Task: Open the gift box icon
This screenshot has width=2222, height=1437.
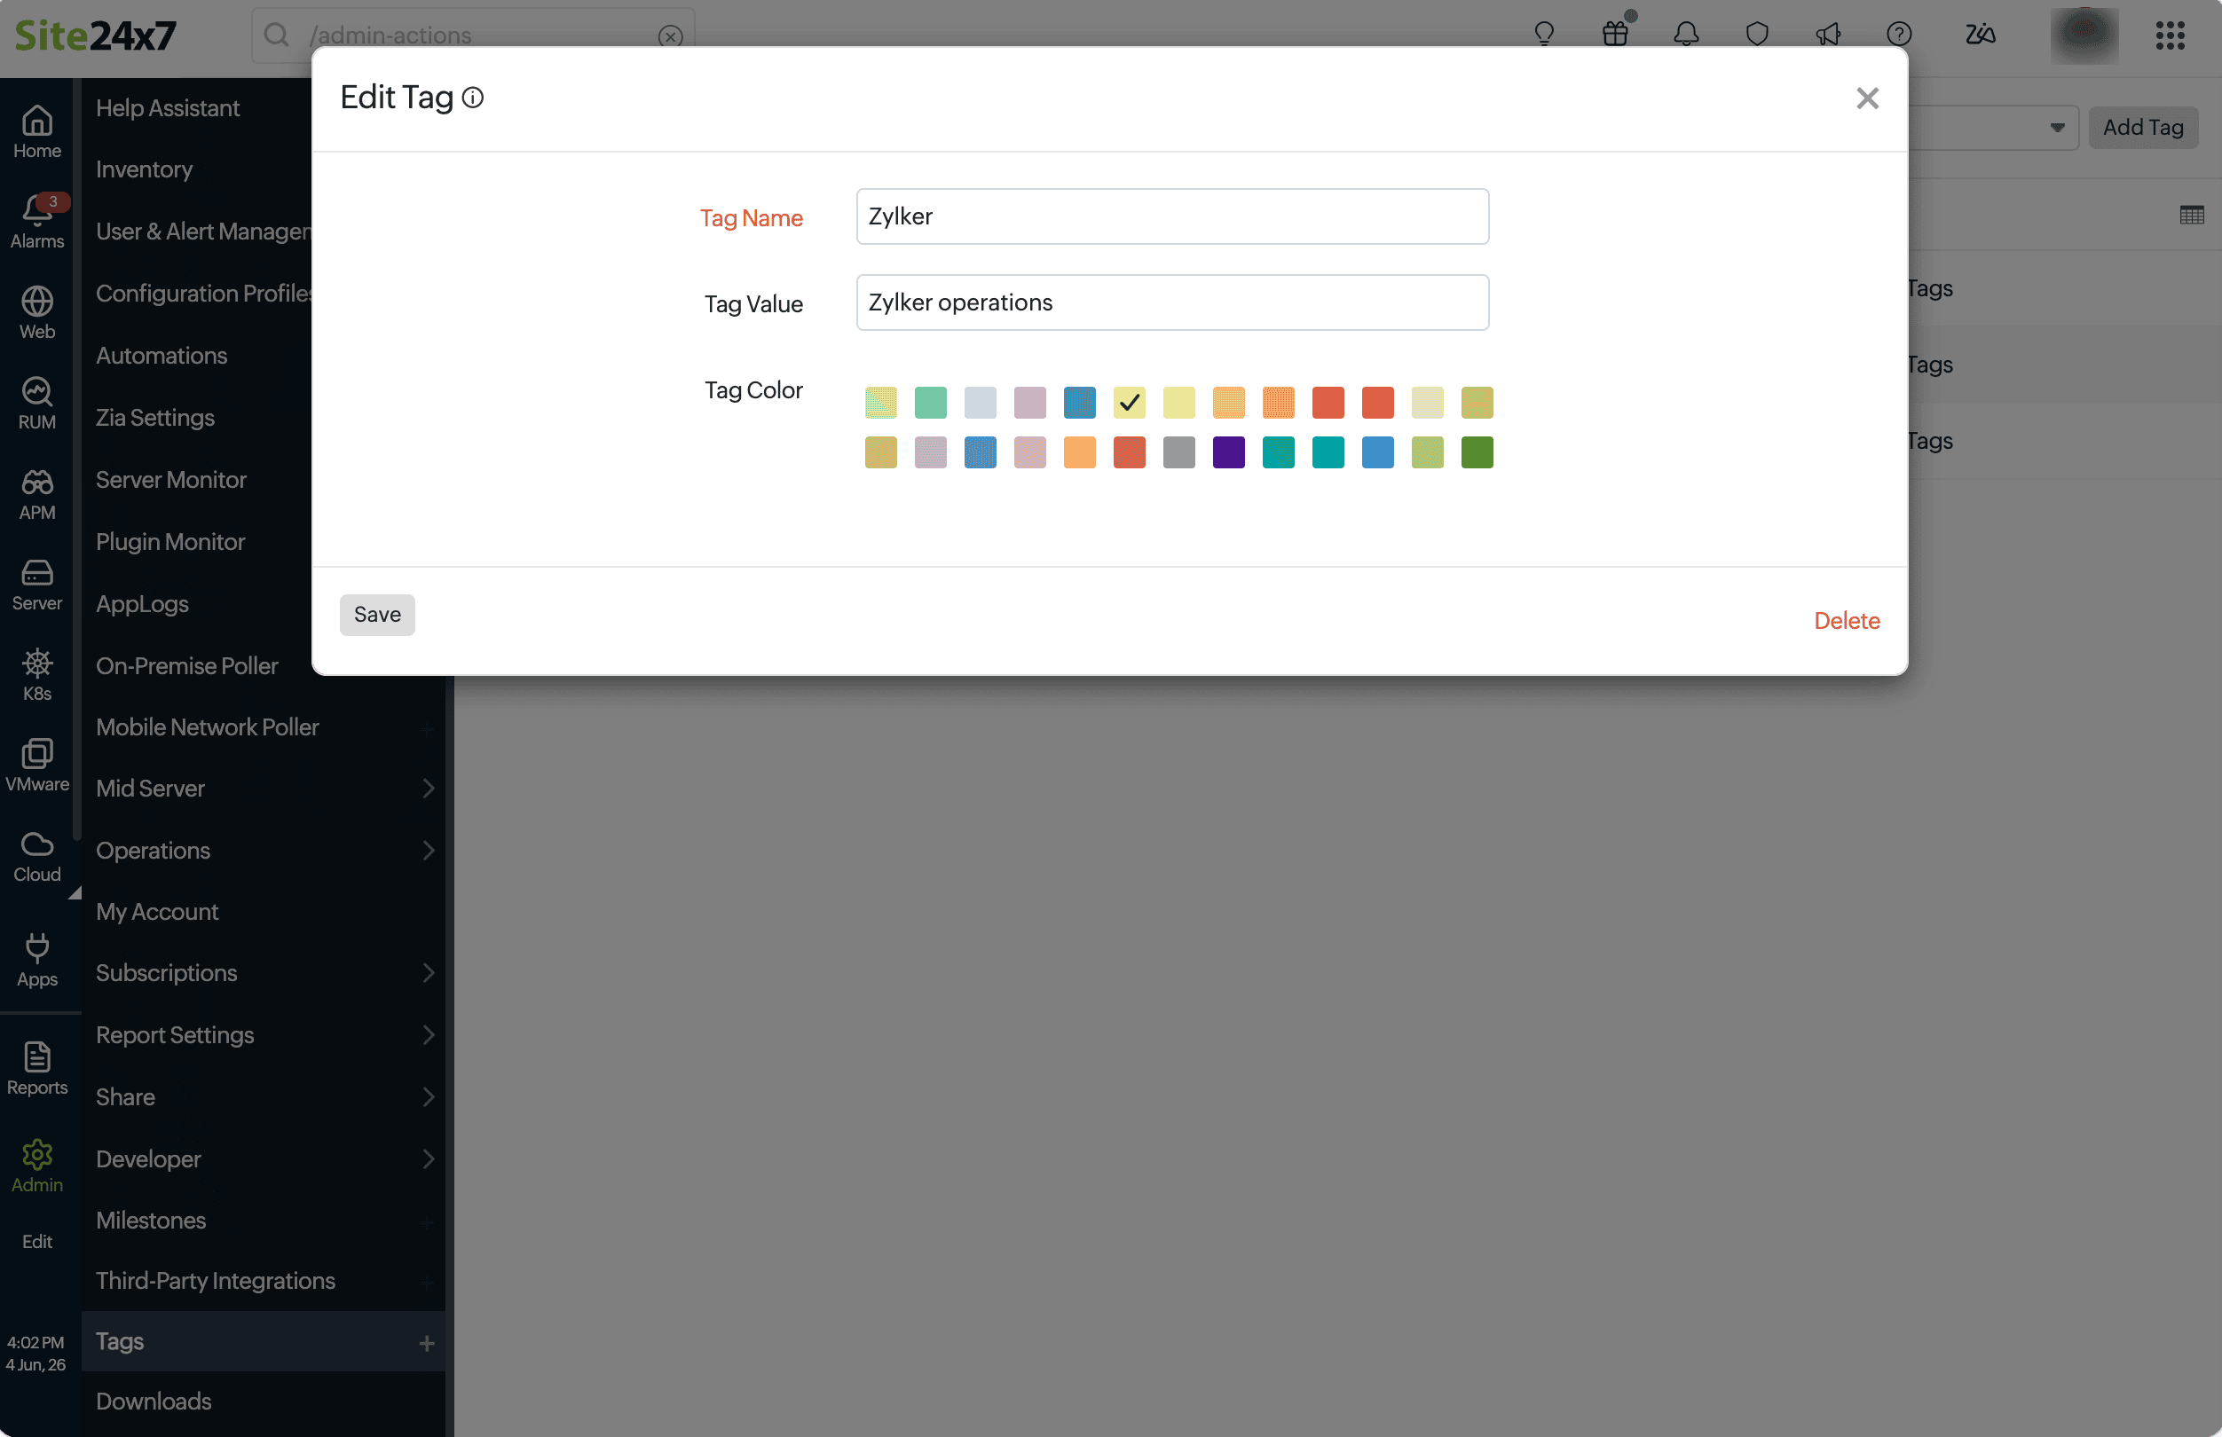Action: point(1615,35)
